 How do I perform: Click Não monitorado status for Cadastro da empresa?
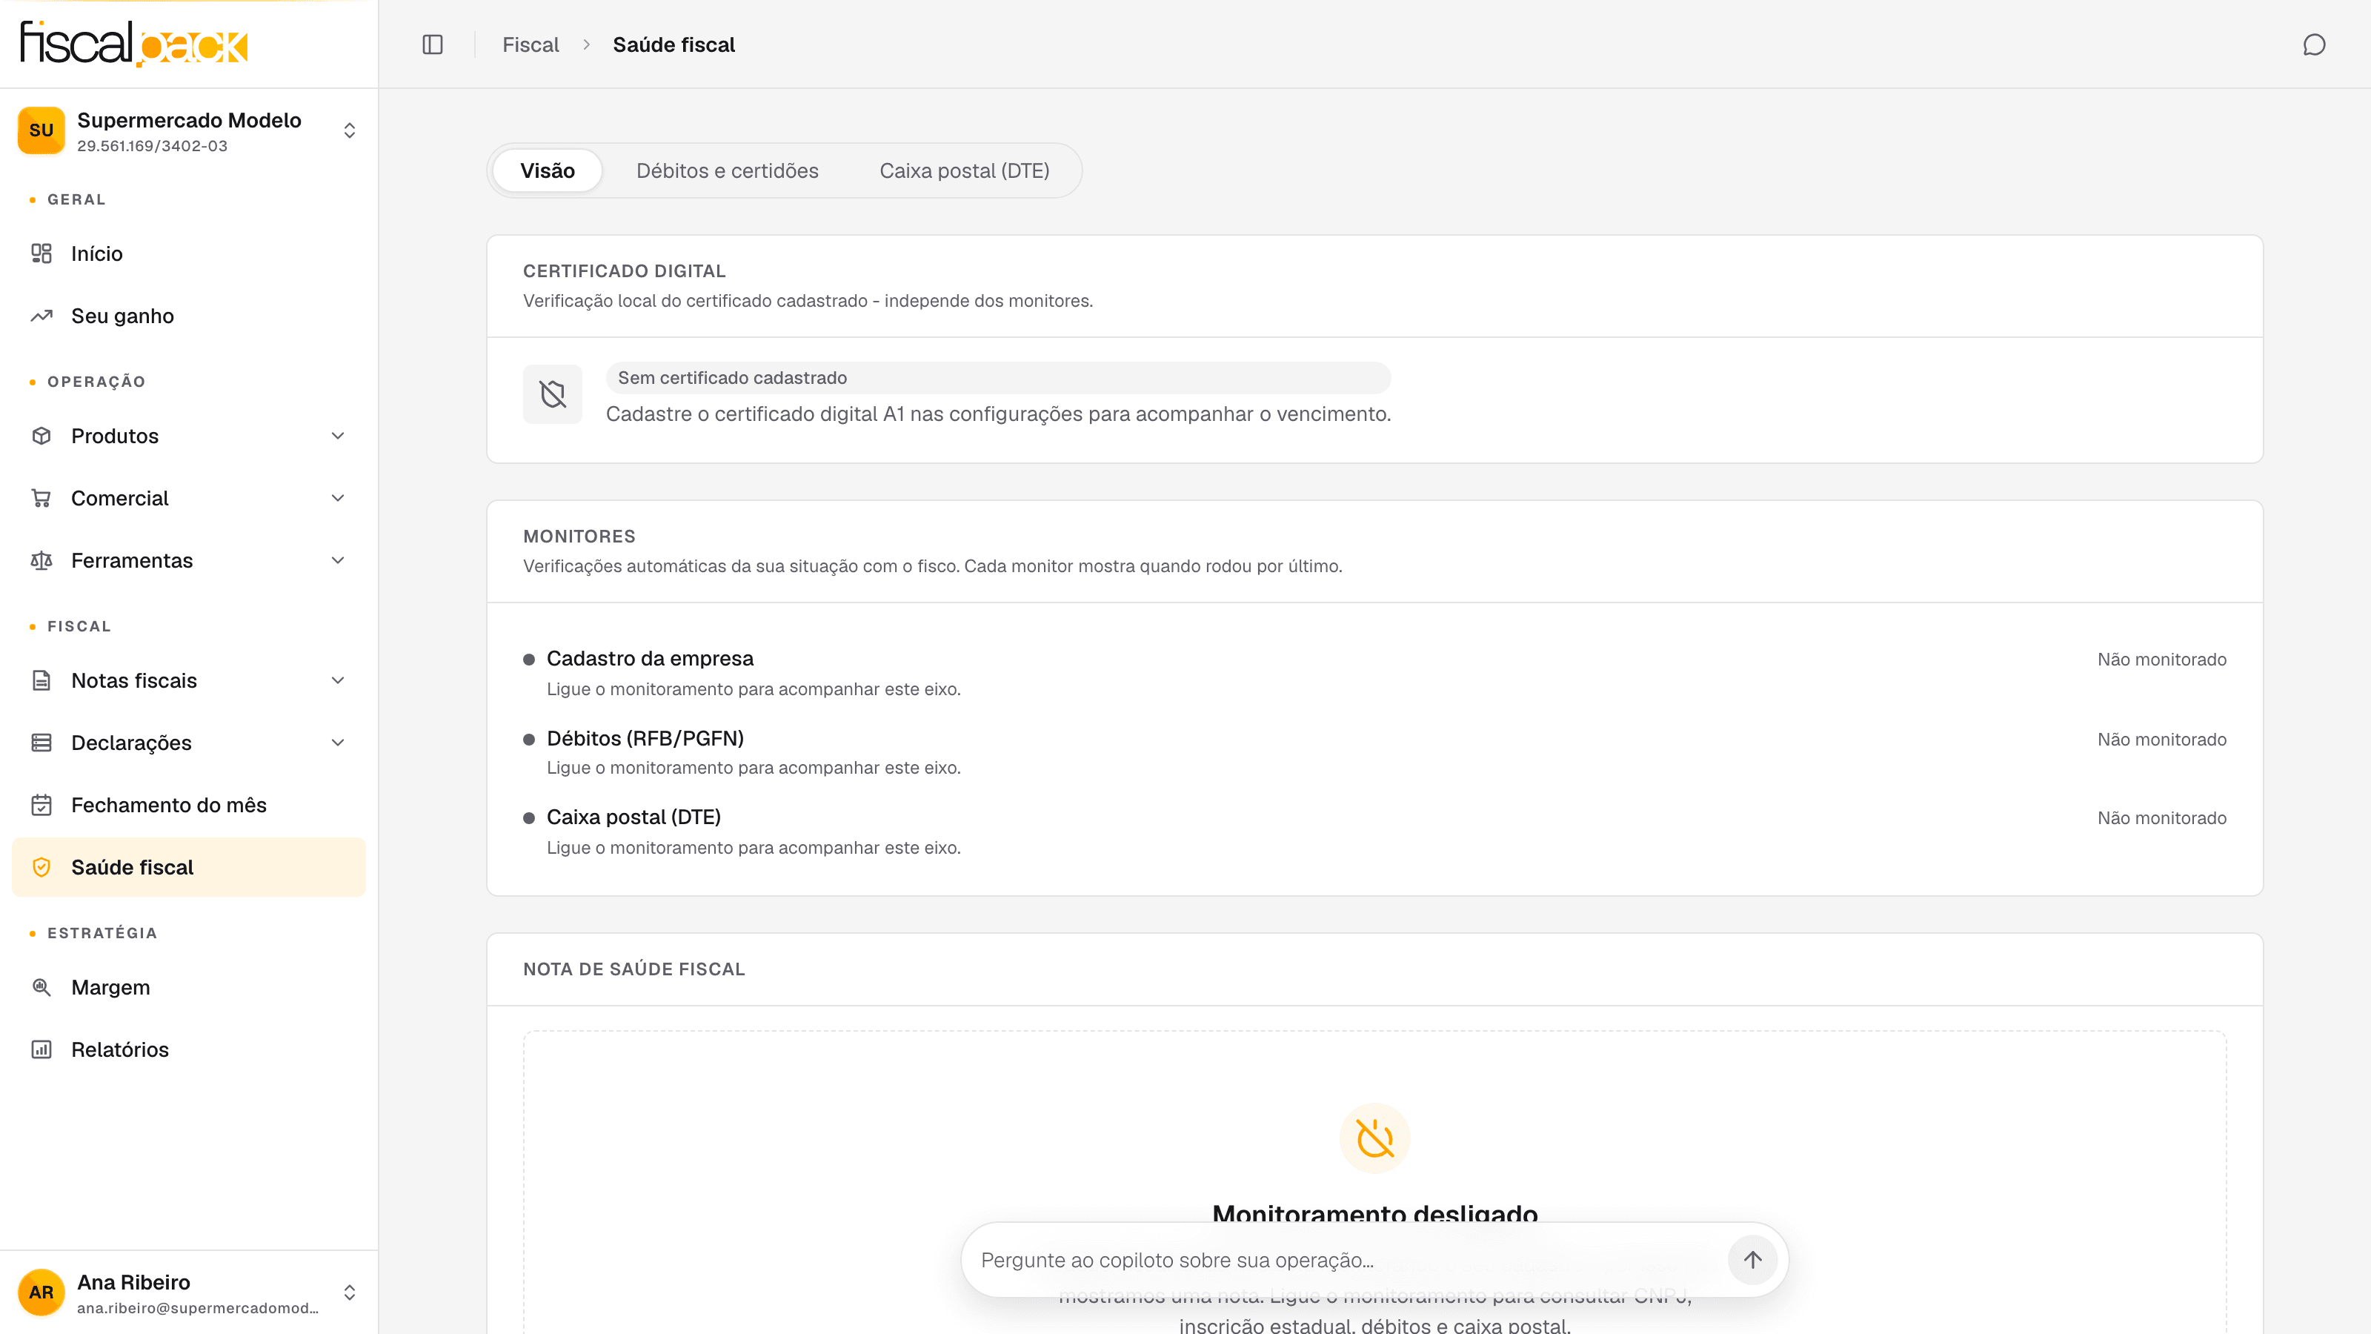point(2161,659)
